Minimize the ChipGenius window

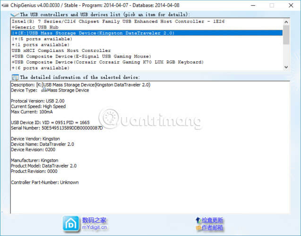253,5
